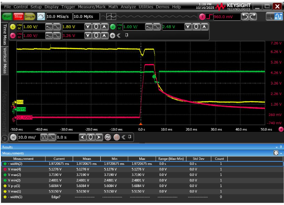Toggle channel 4 pink button
The width and height of the screenshot is (284, 205).
(x=13, y=36)
